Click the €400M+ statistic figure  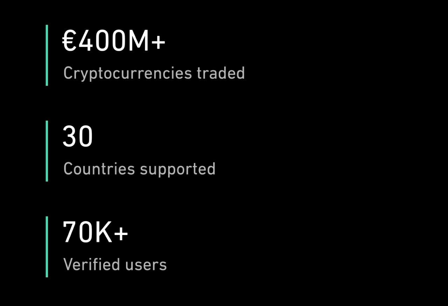tap(113, 41)
